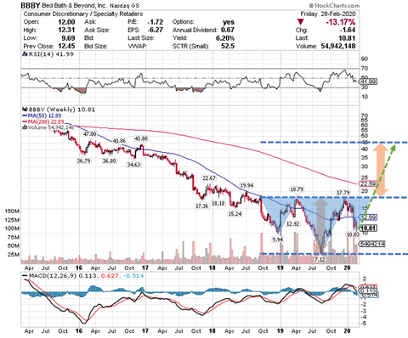Click the Last 10.81 header value
This screenshot has width=408, height=338.
[x=348, y=38]
